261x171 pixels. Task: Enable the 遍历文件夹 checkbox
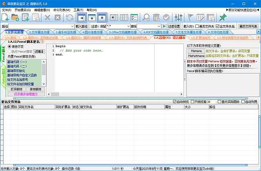point(197,26)
